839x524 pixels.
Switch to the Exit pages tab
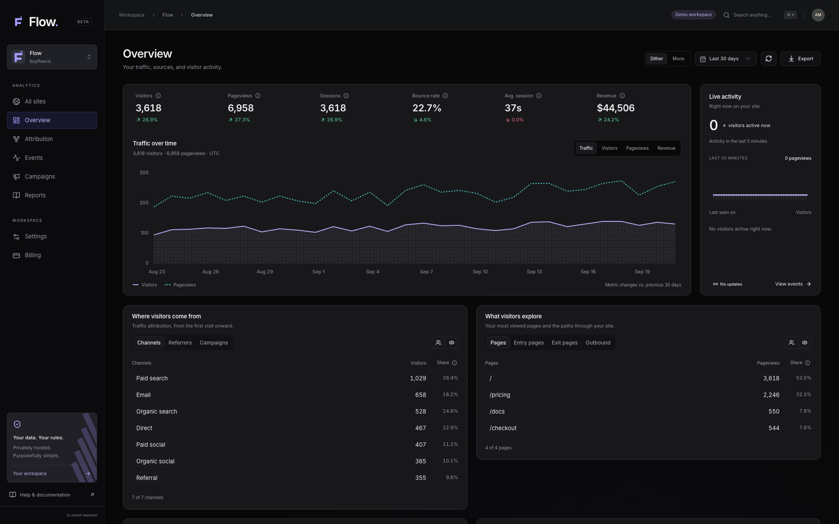click(x=565, y=343)
